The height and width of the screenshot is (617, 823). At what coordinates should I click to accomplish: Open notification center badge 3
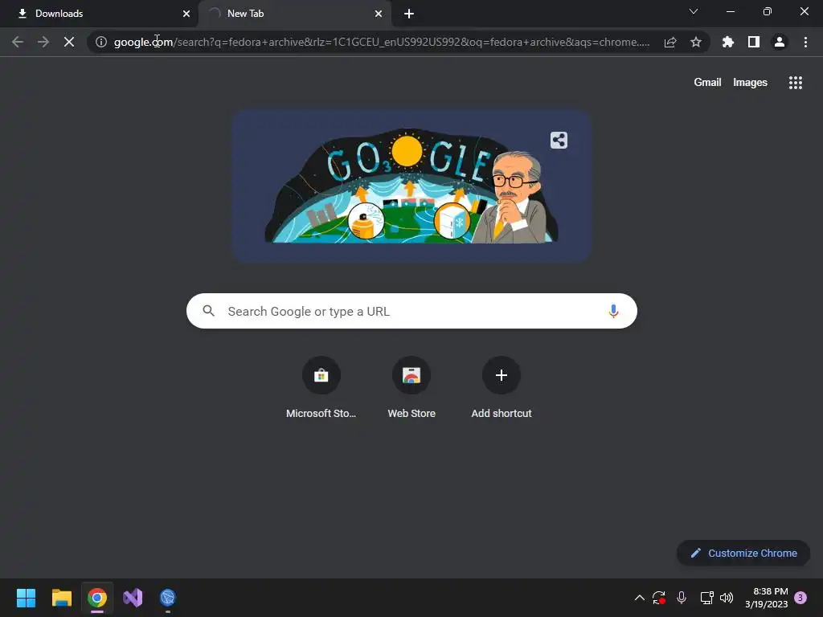800,598
